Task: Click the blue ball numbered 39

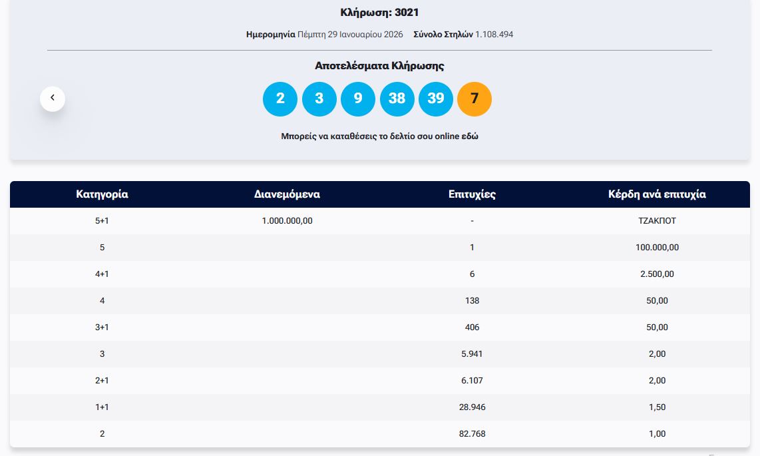Action: (435, 99)
